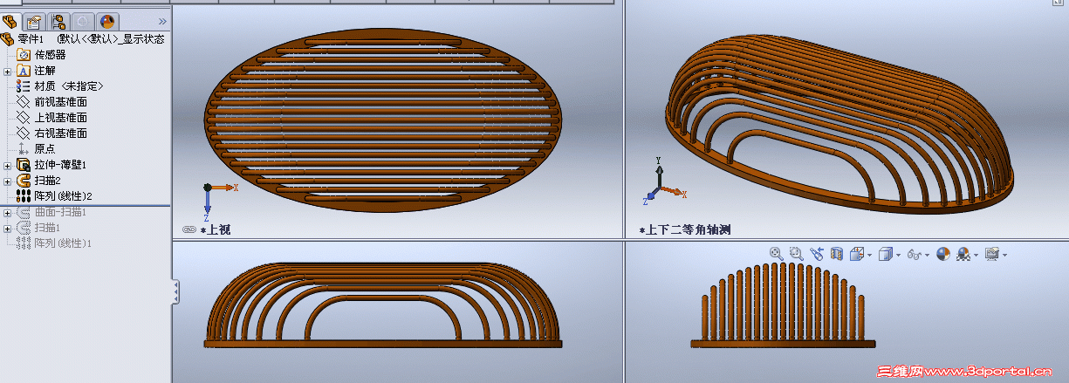The width and height of the screenshot is (1069, 383).
Task: Open the Hide/Show Items dropdown arrow
Action: coord(929,255)
